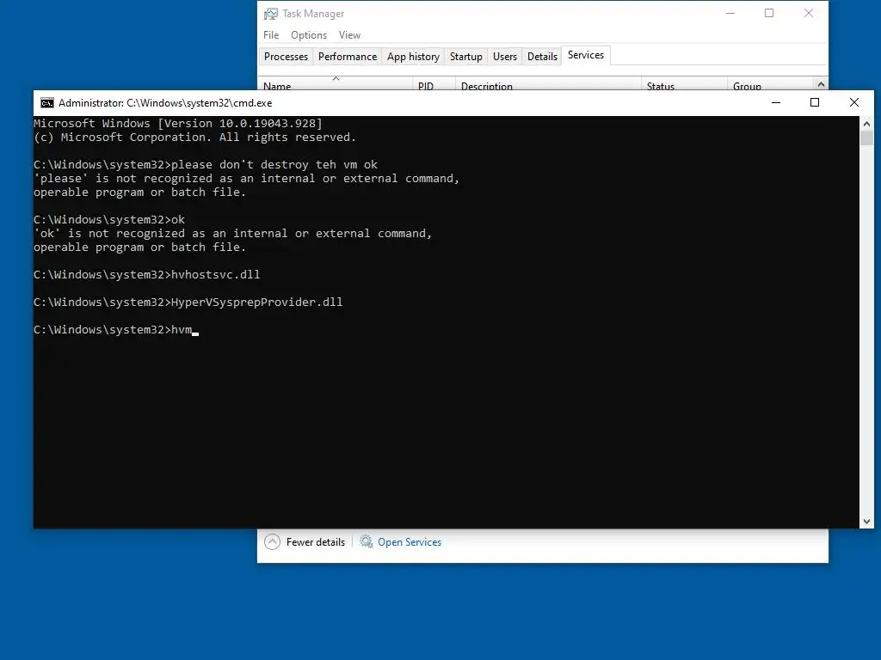
Task: Maximize the Task Manager window
Action: [769, 14]
